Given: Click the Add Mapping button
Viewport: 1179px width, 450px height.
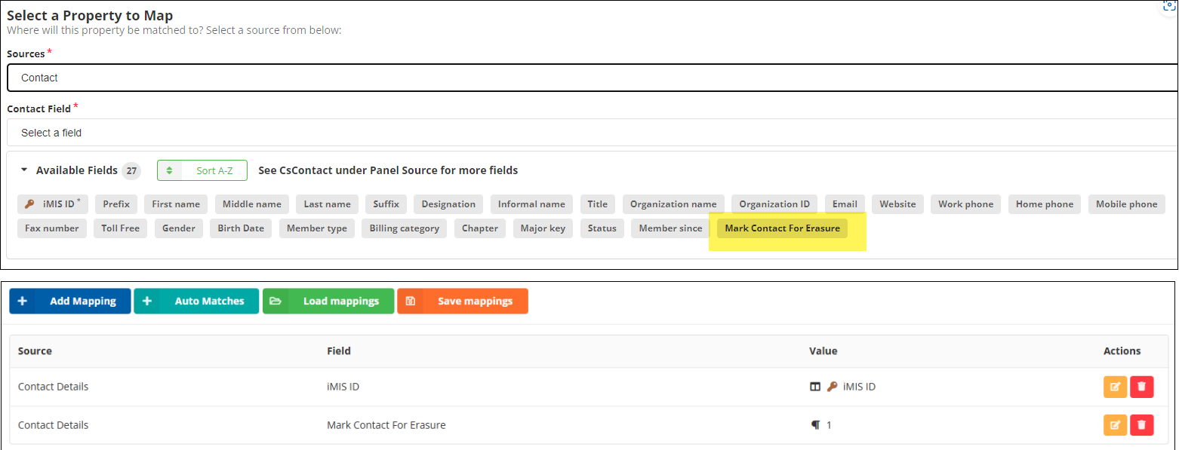Looking at the screenshot, I should point(70,301).
